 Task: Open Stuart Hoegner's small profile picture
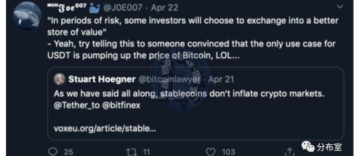(x=60, y=79)
